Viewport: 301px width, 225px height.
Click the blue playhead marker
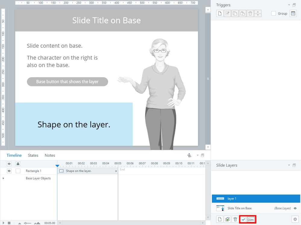click(57, 166)
